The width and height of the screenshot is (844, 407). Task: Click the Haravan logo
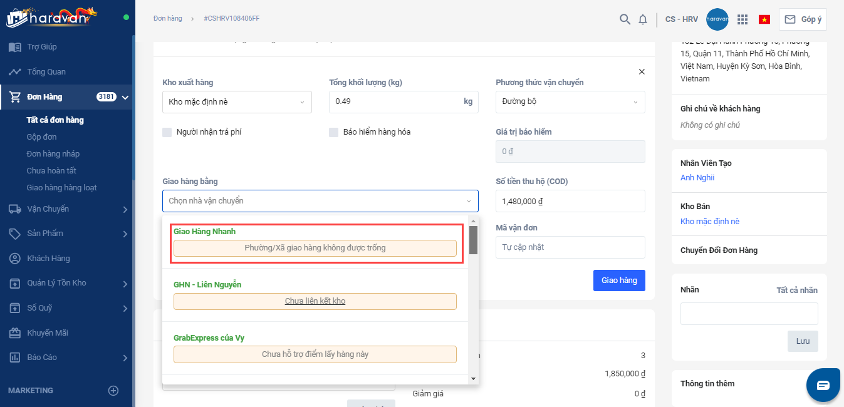pyautogui.click(x=52, y=17)
